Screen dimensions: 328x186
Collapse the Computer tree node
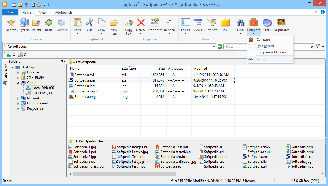(x=18, y=83)
